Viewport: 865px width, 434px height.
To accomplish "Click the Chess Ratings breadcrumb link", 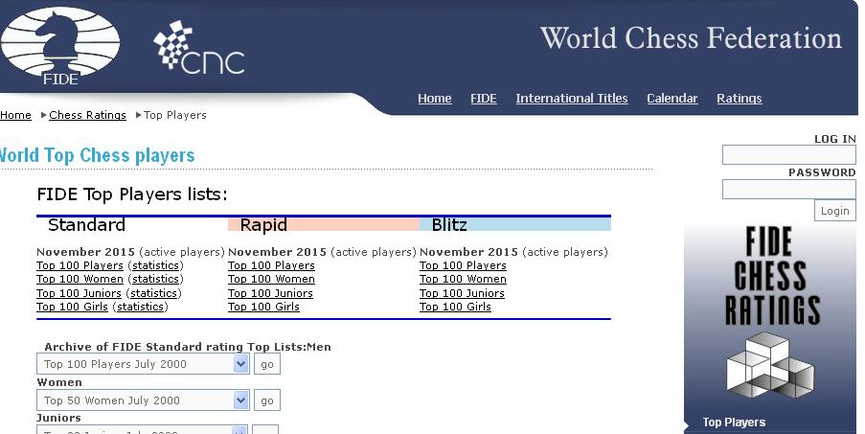I will (x=87, y=115).
